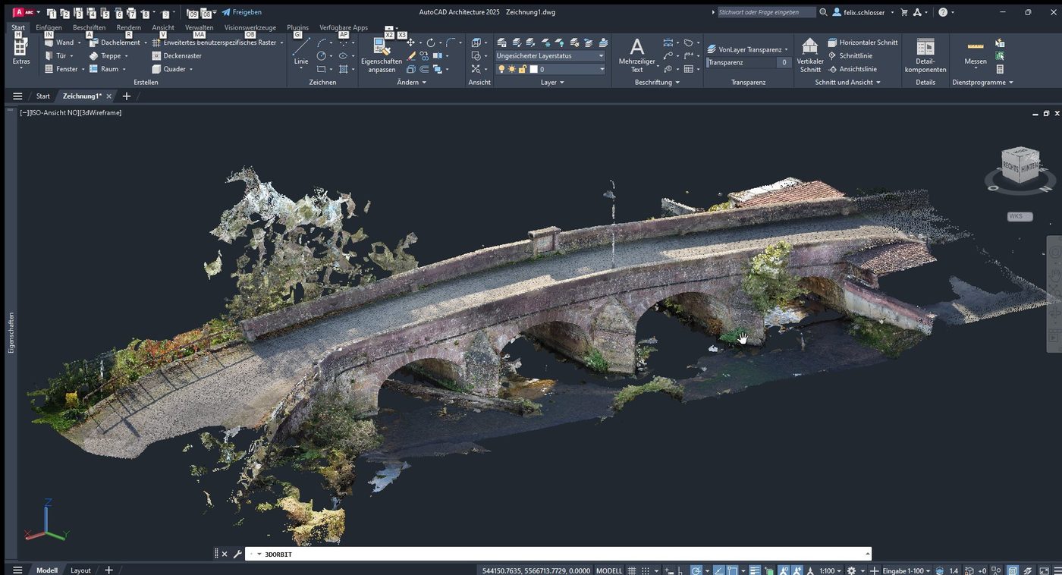Click the Transparenz slider field
This screenshot has width=1062, height=575.
pos(748,62)
